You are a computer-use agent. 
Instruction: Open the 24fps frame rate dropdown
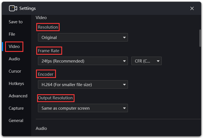click(x=83, y=61)
